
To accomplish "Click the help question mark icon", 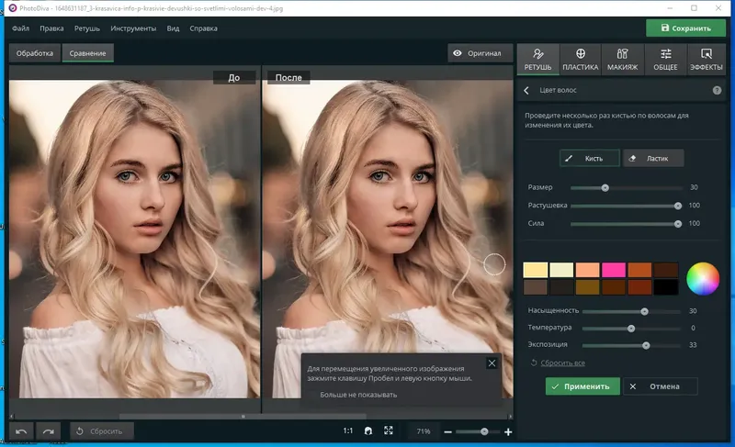I will [x=717, y=91].
